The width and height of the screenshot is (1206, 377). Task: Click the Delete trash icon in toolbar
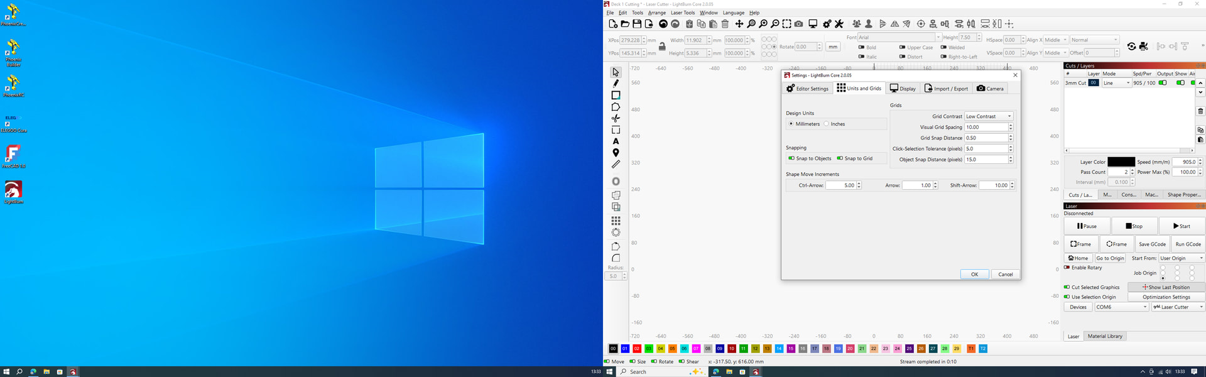point(725,24)
